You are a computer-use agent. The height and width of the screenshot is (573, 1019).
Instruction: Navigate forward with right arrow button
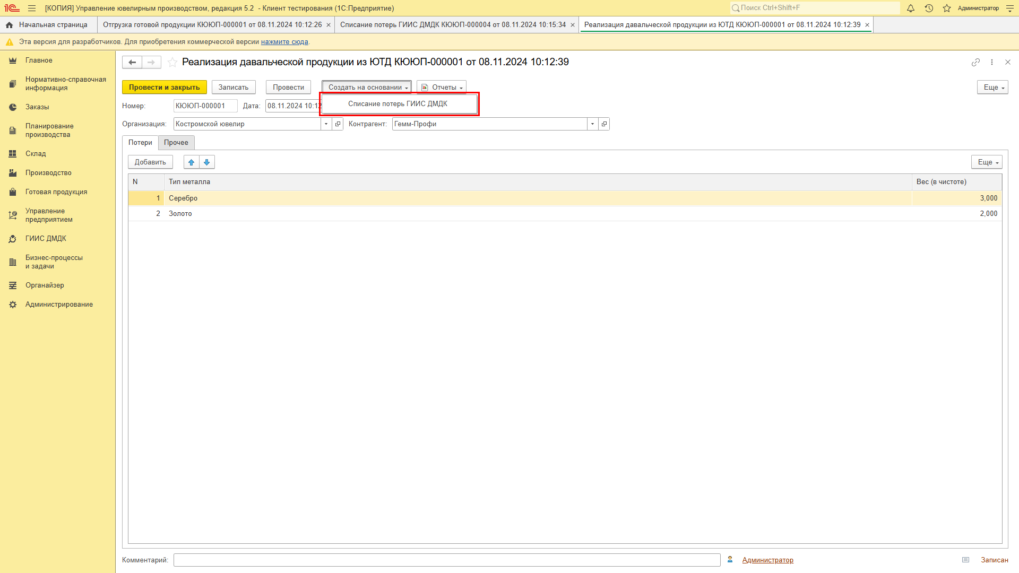tap(151, 62)
